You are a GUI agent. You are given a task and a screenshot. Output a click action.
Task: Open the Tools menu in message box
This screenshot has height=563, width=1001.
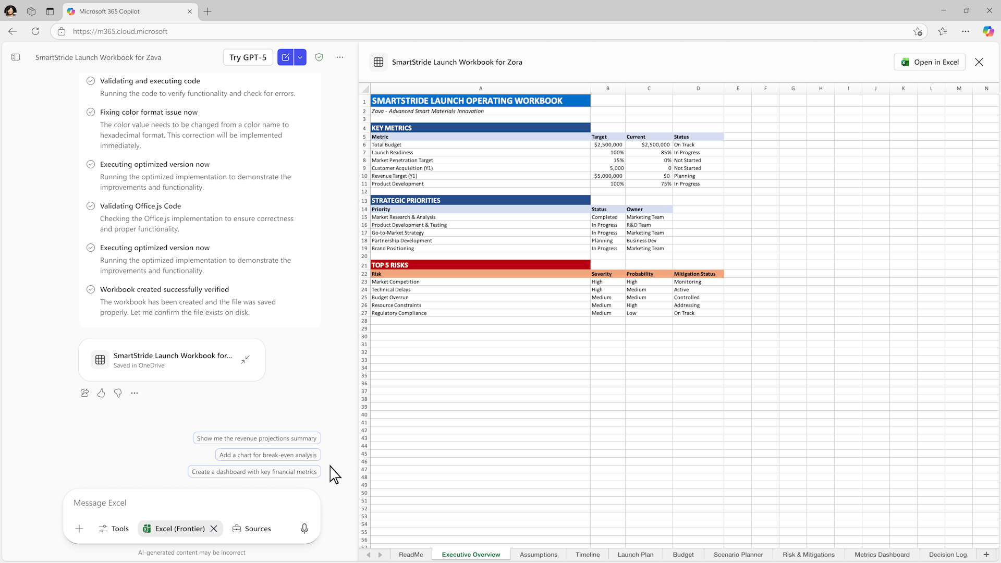coord(114,529)
